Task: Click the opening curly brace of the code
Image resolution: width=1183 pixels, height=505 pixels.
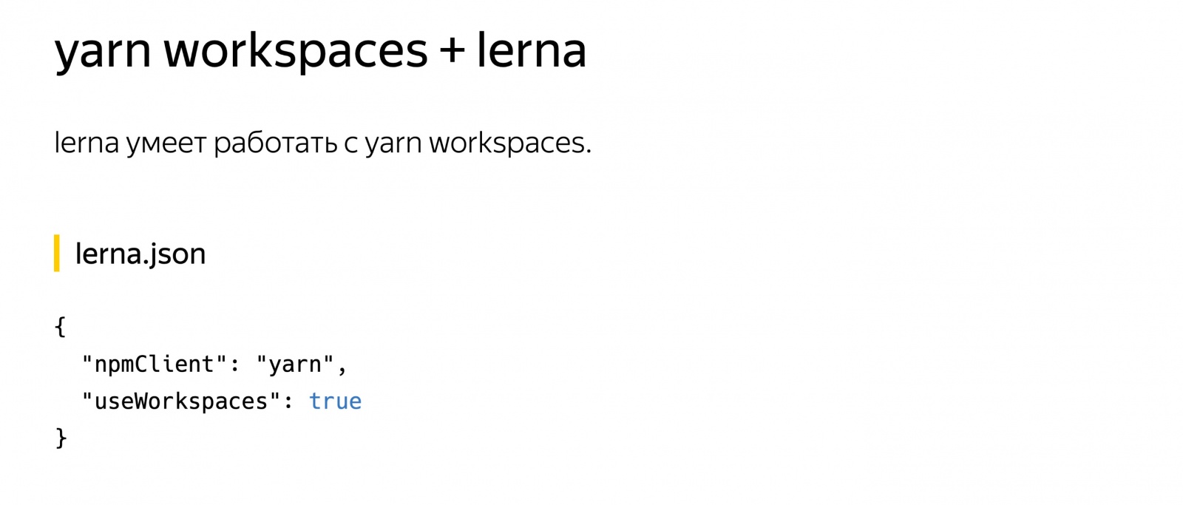Action: point(61,326)
